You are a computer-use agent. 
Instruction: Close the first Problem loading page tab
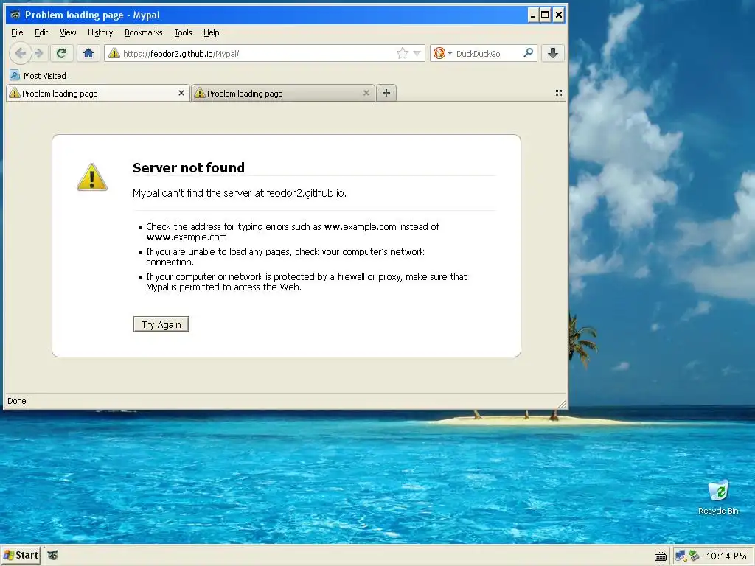click(181, 93)
